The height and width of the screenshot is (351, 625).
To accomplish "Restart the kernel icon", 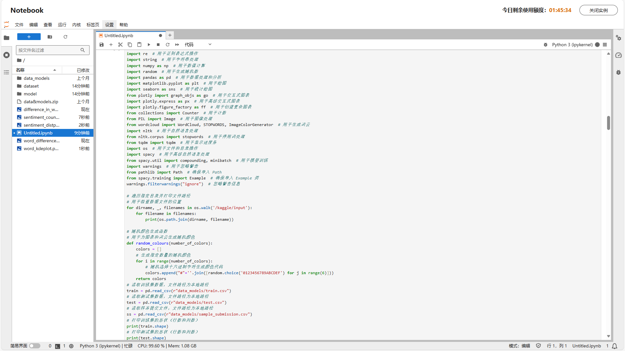I will [x=168, y=45].
